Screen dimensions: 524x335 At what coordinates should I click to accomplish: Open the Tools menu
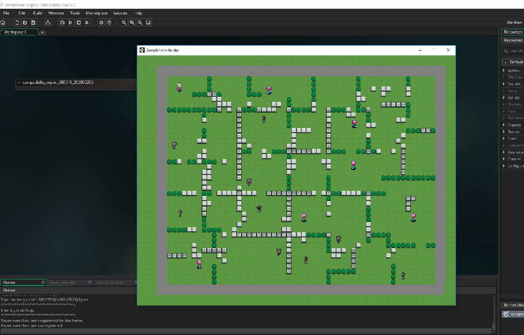75,13
